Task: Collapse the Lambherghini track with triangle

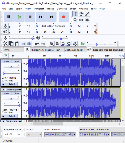Action: pos(3,116)
